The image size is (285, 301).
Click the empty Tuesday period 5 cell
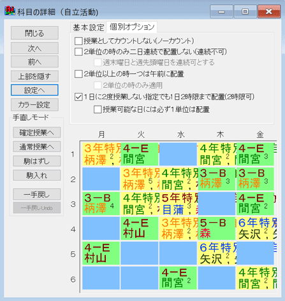coord(140,253)
